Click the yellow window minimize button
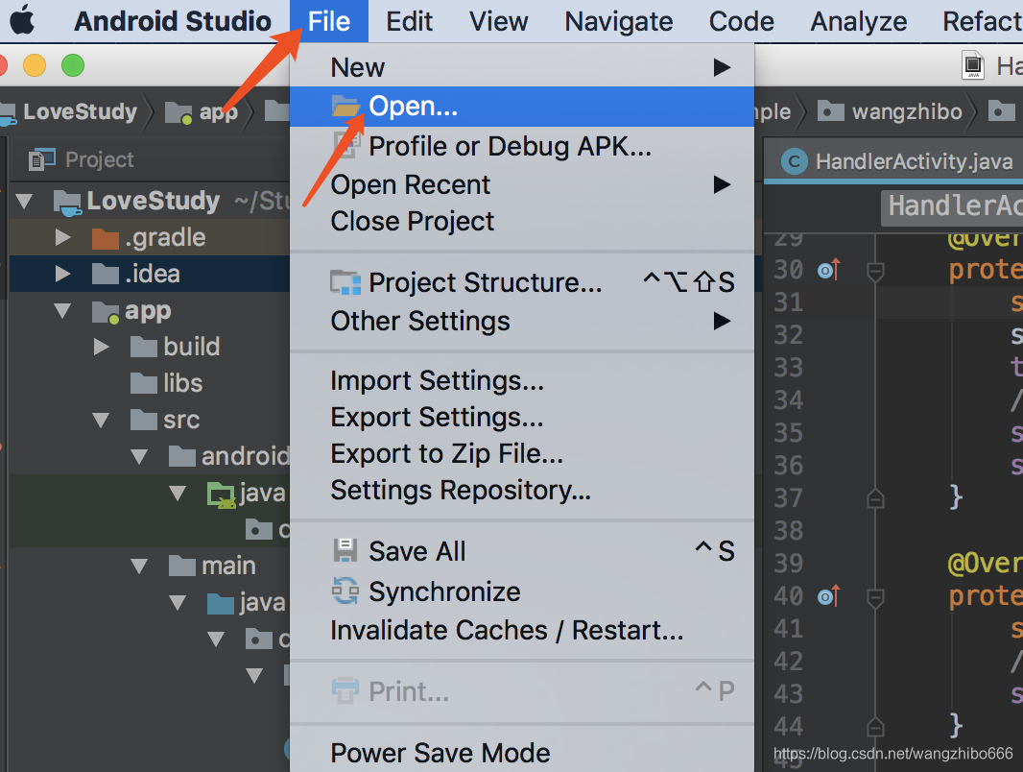 tap(35, 65)
